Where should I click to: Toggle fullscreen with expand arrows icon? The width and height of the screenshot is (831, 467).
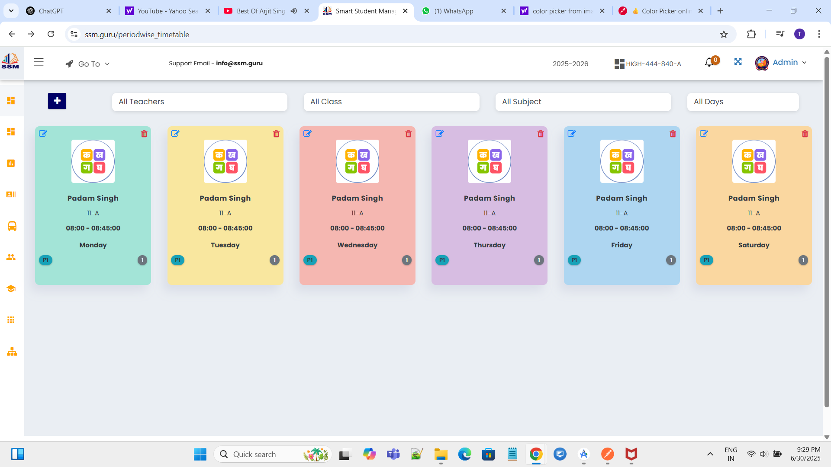(738, 62)
